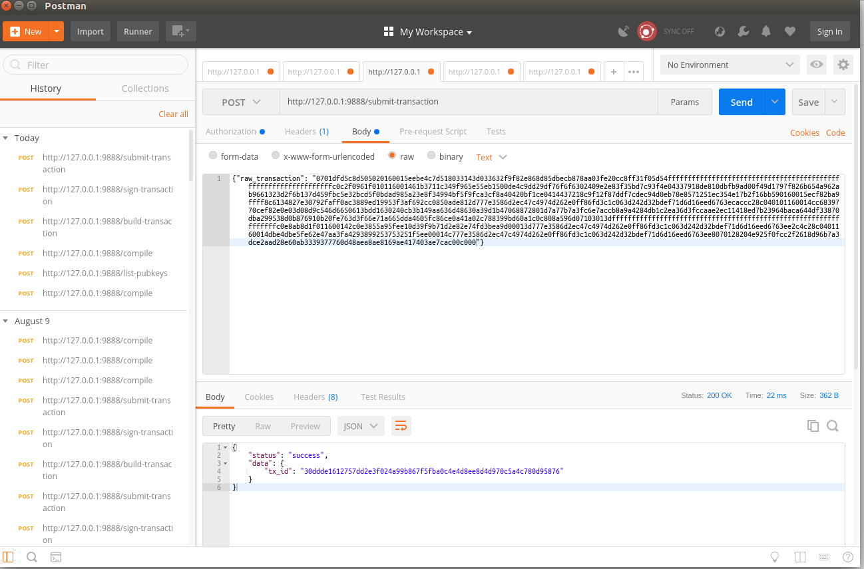Switch response view to Pretty
This screenshot has width=864, height=569.
click(224, 426)
